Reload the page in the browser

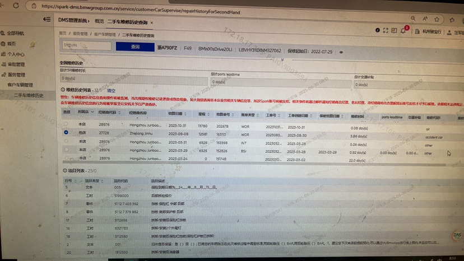16,6
